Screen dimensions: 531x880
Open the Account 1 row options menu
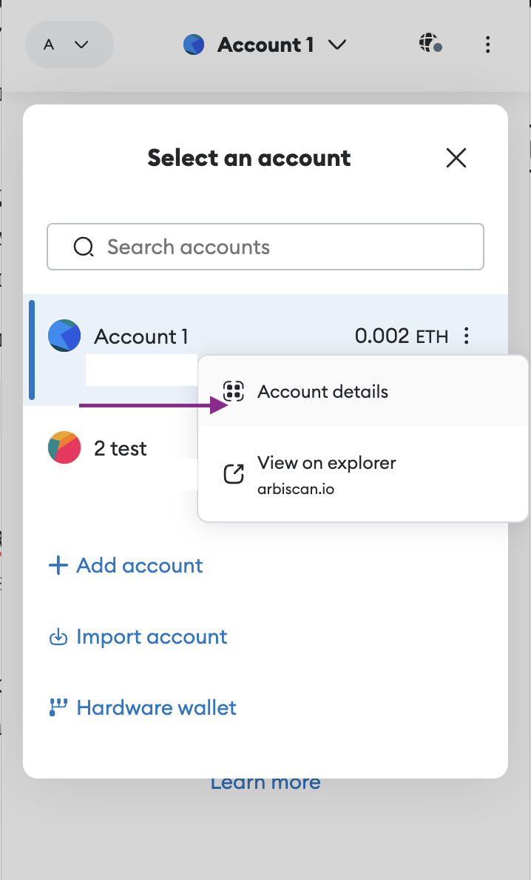coord(466,336)
